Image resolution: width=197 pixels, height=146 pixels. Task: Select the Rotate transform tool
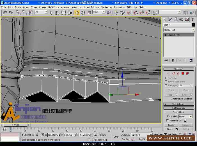tap(83, 13)
